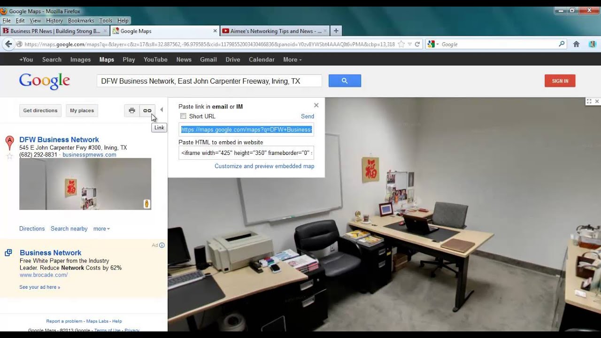Open the More dropdown in Google bar
601x338 pixels.
click(x=292, y=60)
